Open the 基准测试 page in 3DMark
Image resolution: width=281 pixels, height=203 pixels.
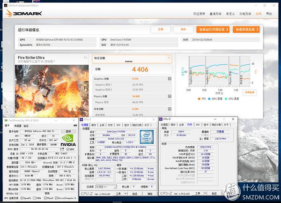point(215,14)
